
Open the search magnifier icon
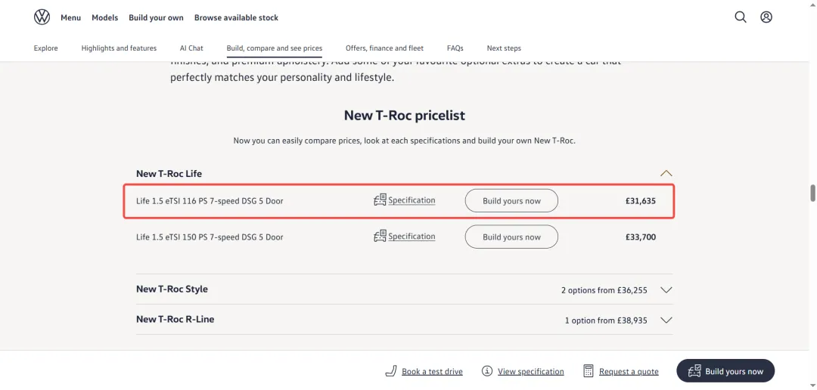tap(741, 17)
